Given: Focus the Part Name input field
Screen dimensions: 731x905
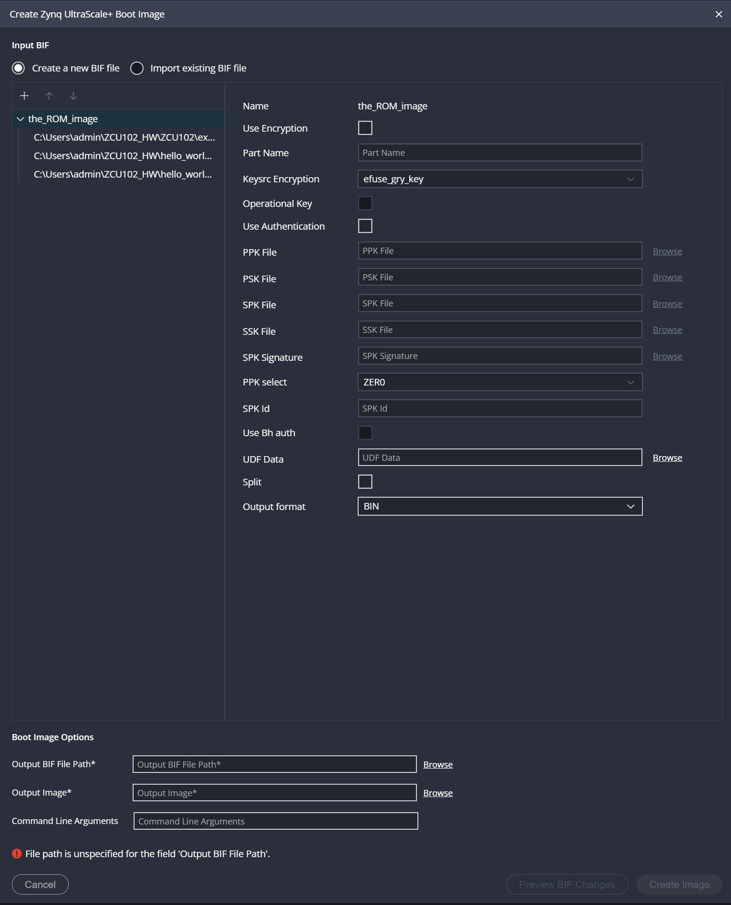Looking at the screenshot, I should point(500,152).
